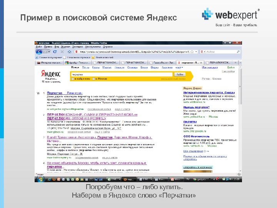Viewport: 277px width, 208px height.
Task: Open the Справка menu
Action: (x=108, y=47)
